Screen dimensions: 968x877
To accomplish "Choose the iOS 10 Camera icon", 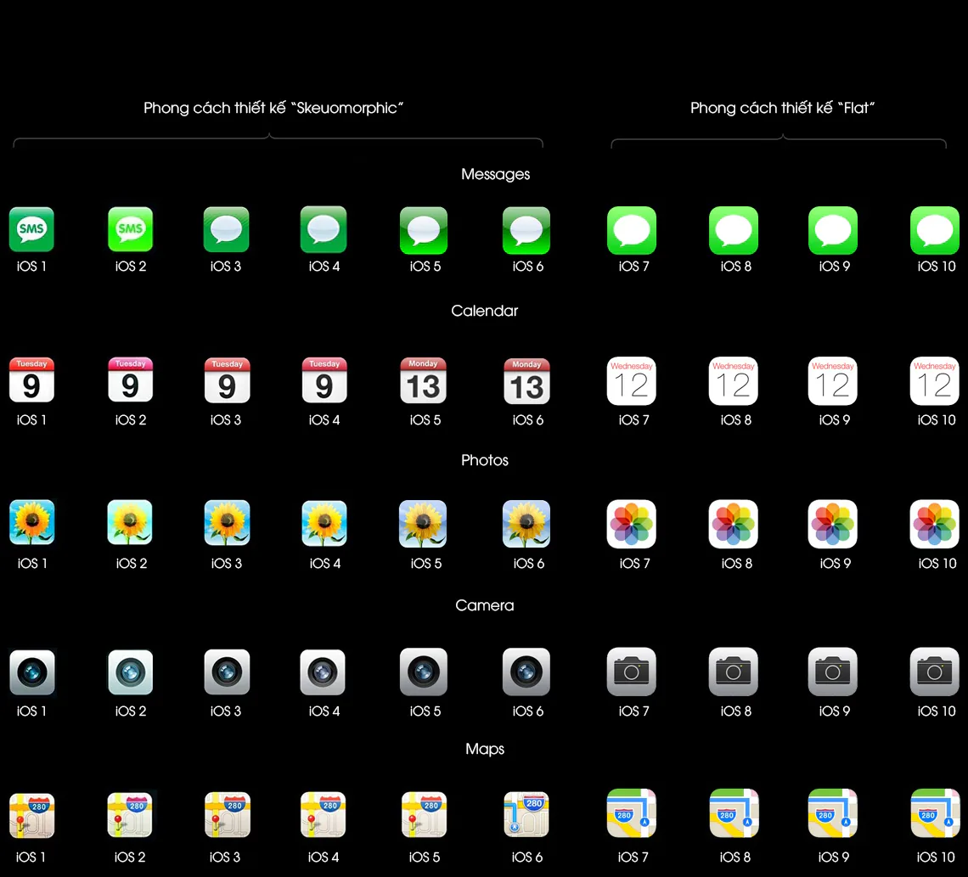I will (x=935, y=672).
